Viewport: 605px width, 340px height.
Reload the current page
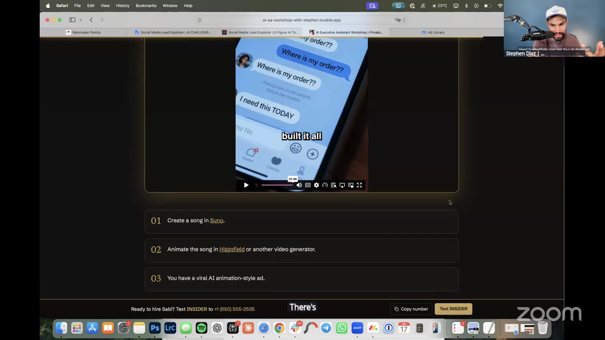[x=404, y=20]
